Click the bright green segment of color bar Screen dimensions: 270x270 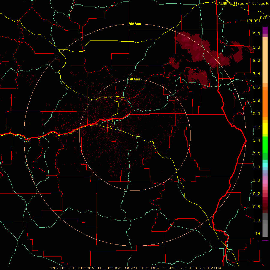(x=265, y=145)
